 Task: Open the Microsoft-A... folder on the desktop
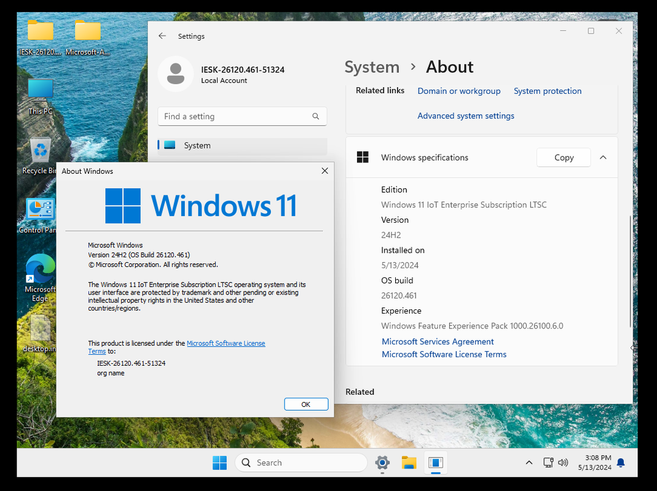87,37
